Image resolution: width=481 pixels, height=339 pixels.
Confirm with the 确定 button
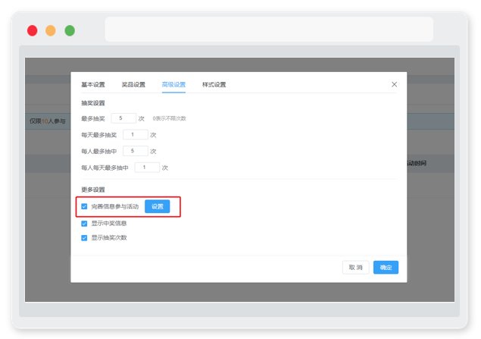(386, 268)
